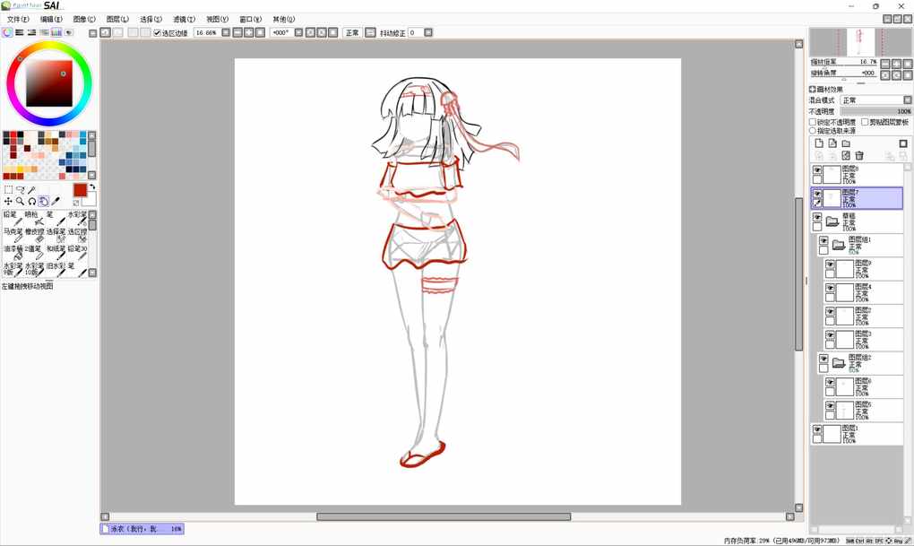Click navigator zoom in plus button
Screen dimensions: 914x546
pyautogui.click(x=896, y=64)
